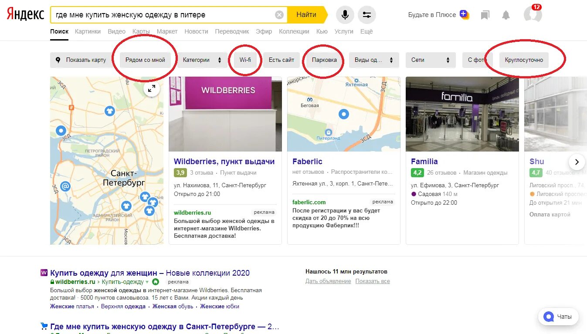Open the Верхняя одежда sitelink
This screenshot has height=334, width=587.
click(x=123, y=307)
